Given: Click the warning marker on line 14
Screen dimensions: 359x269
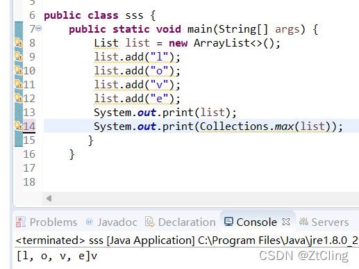Looking at the screenshot, I should 19,126.
